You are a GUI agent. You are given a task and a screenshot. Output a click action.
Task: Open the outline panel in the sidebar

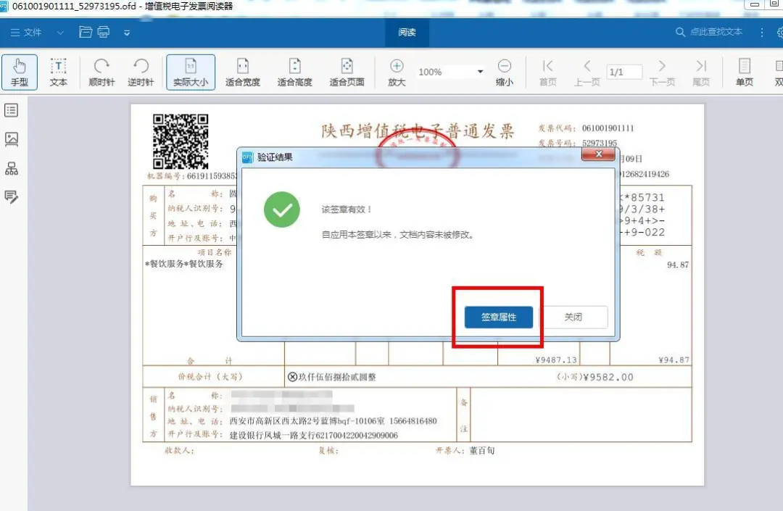coord(11,110)
